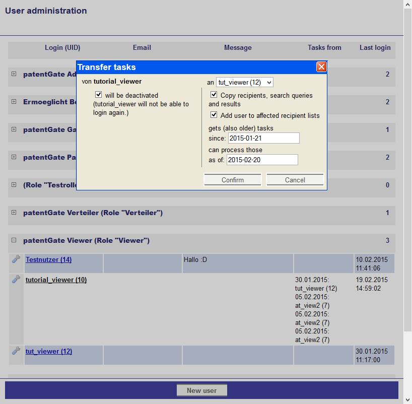
Task: Click the 'patentGate Viewer (Role "Viewer")' heading
Action: pos(86,240)
